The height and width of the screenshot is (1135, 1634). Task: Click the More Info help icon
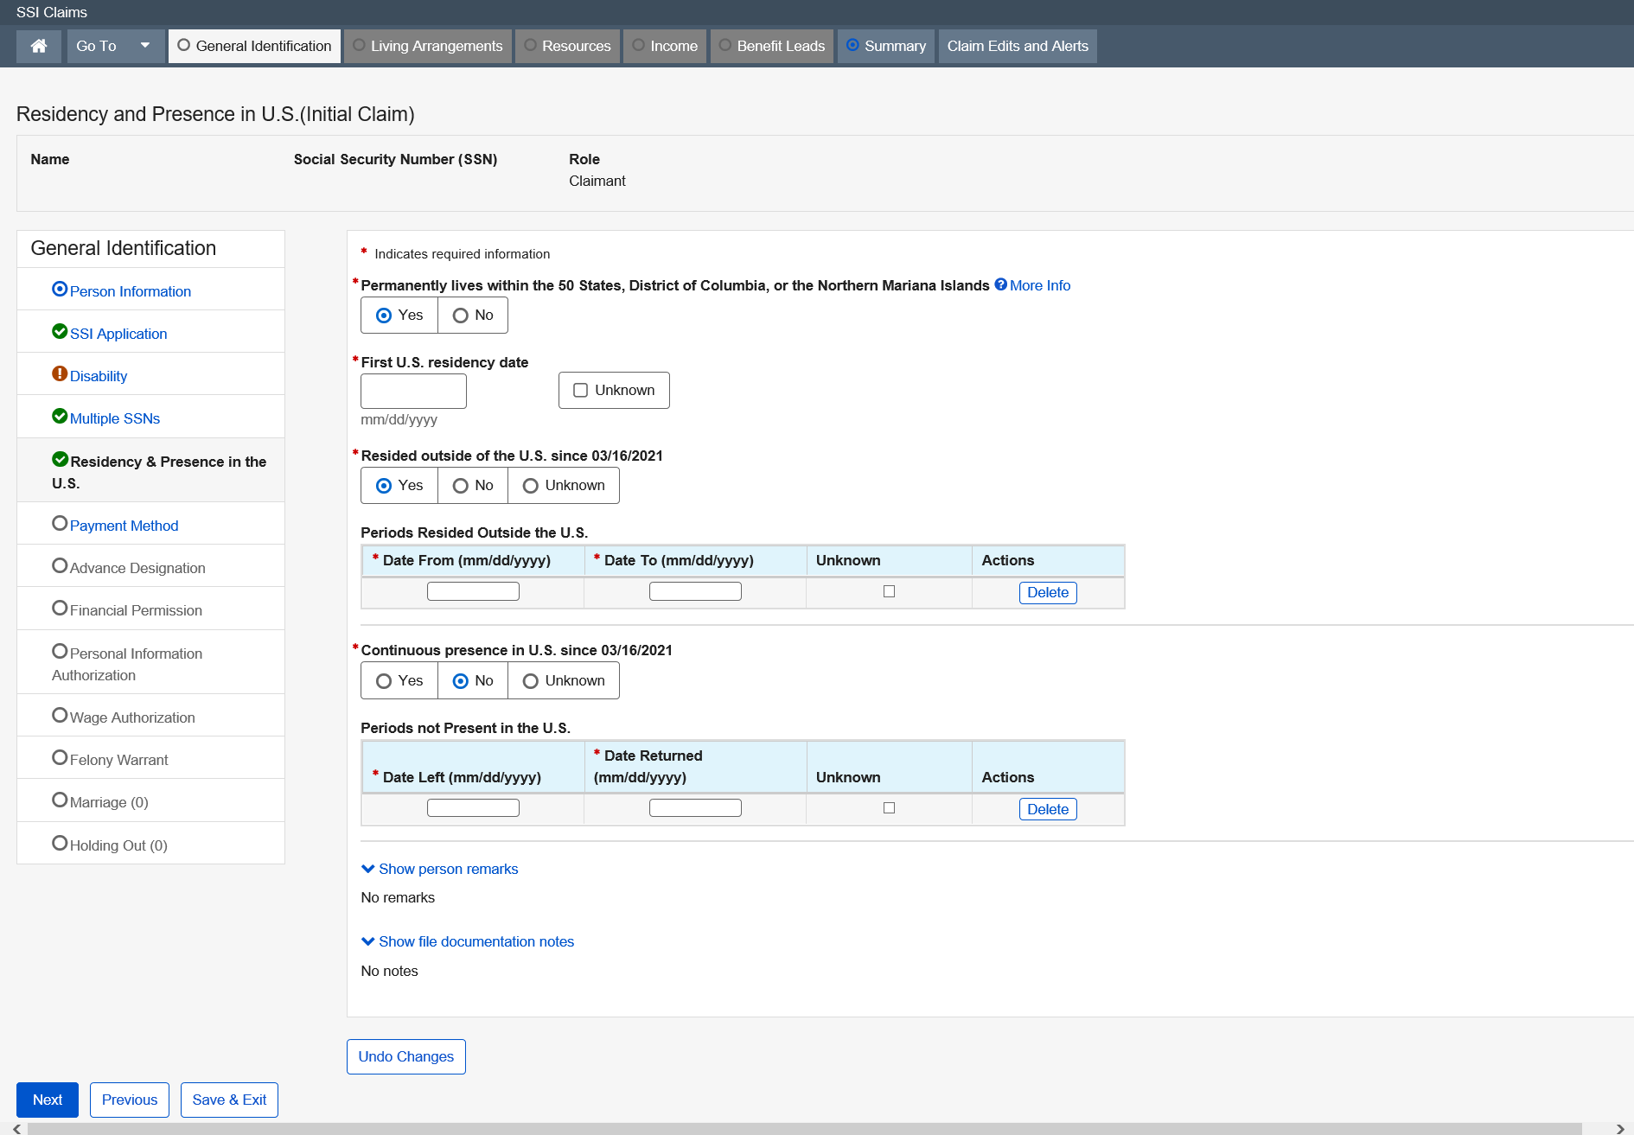click(1000, 284)
